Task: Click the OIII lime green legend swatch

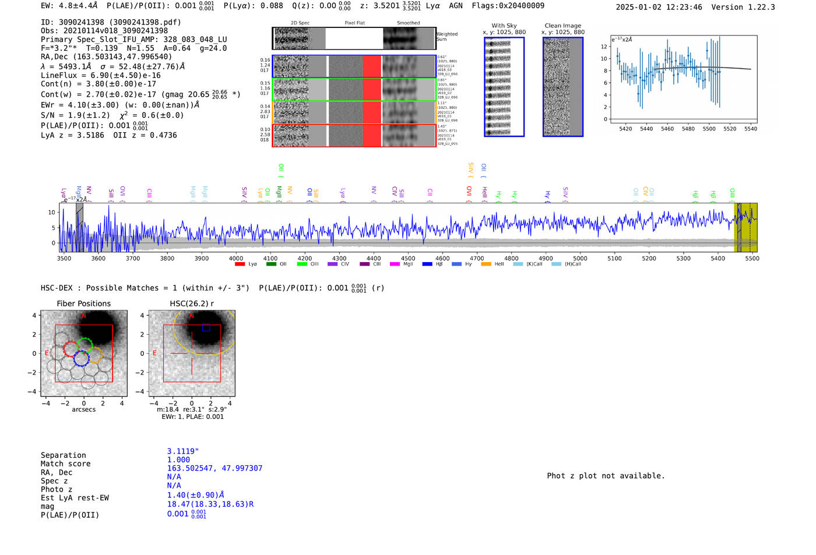Action: (x=302, y=264)
